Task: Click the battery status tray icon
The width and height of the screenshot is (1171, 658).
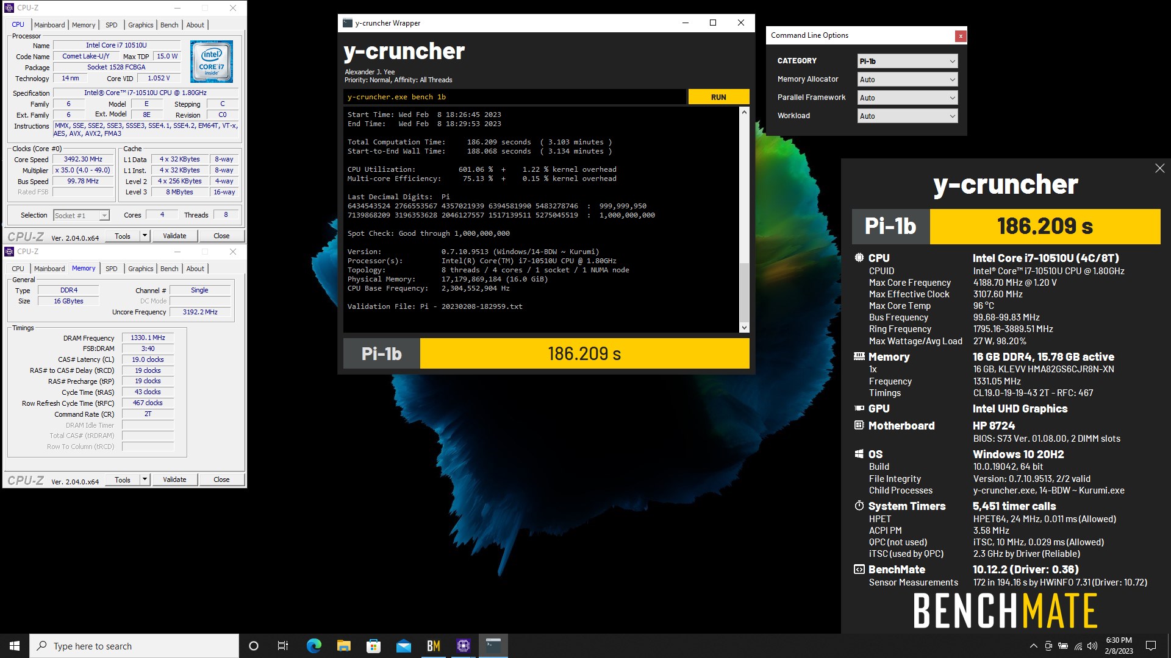Action: pos(1062,646)
